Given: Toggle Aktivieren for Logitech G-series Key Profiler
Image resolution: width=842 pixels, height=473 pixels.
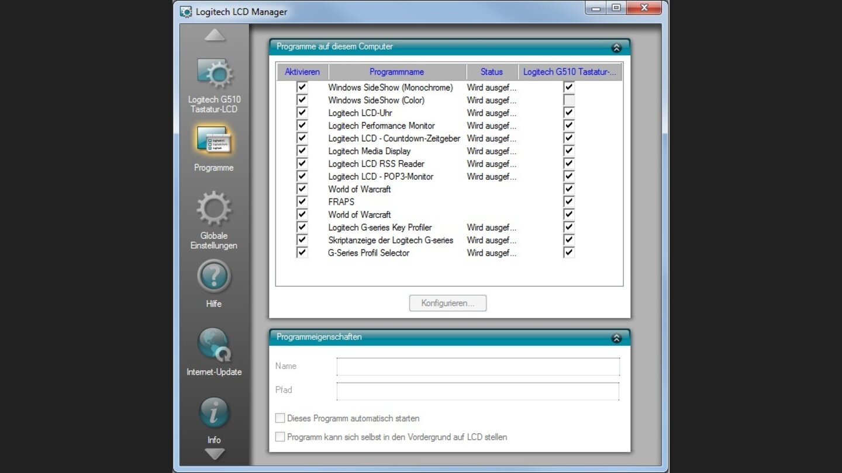Looking at the screenshot, I should (302, 227).
